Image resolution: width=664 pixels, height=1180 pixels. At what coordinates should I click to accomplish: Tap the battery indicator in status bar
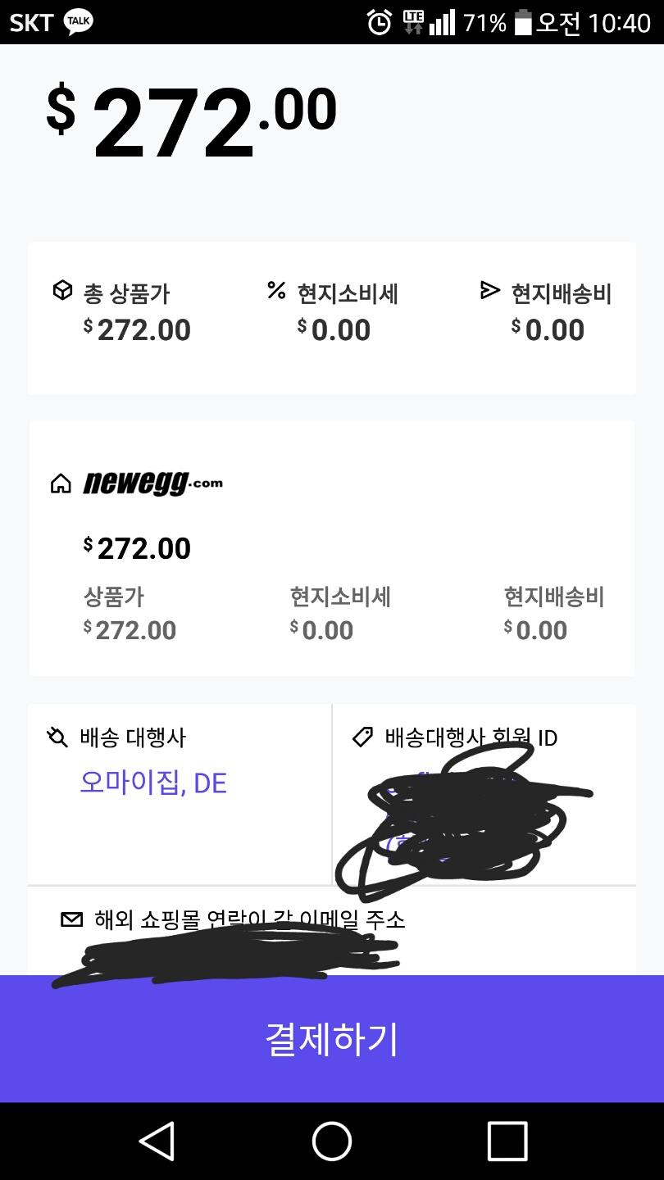click(x=523, y=22)
